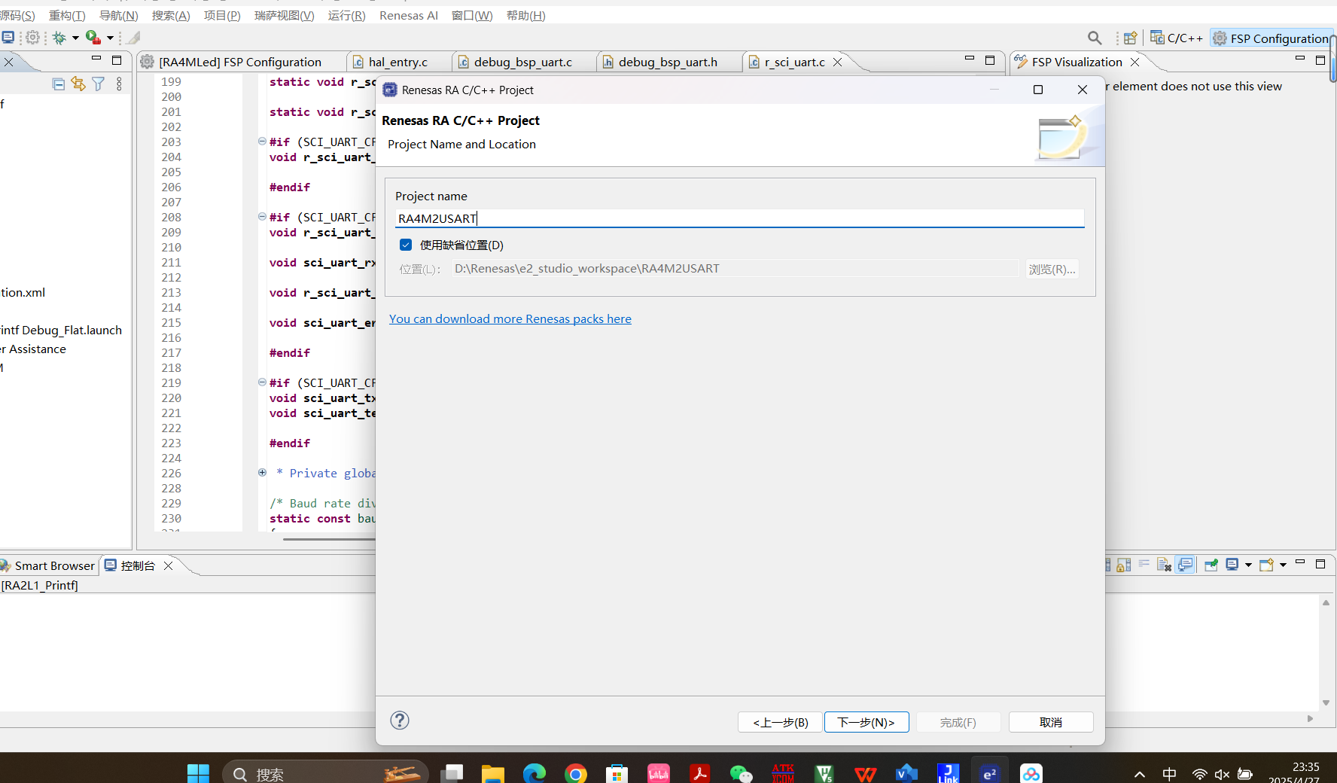1337x783 pixels.
Task: Expand the folded comment at line 226
Action: pyautogui.click(x=262, y=472)
